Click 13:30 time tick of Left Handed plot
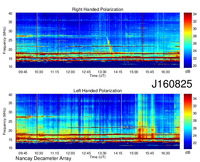The height and width of the screenshot is (162, 200). click(x=102, y=153)
